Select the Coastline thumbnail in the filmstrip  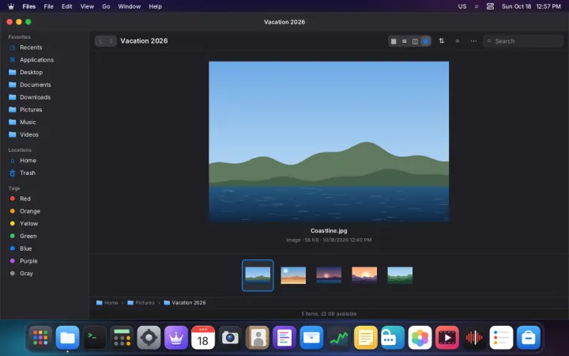258,275
